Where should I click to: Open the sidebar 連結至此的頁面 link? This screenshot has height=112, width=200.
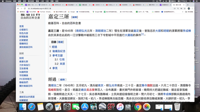click(27, 97)
